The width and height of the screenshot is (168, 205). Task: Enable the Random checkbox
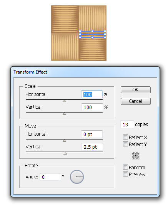(x=125, y=167)
